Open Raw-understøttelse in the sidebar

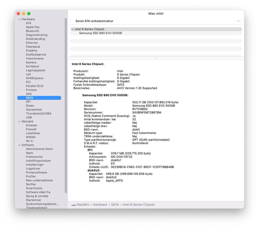pyautogui.click(x=39, y=181)
